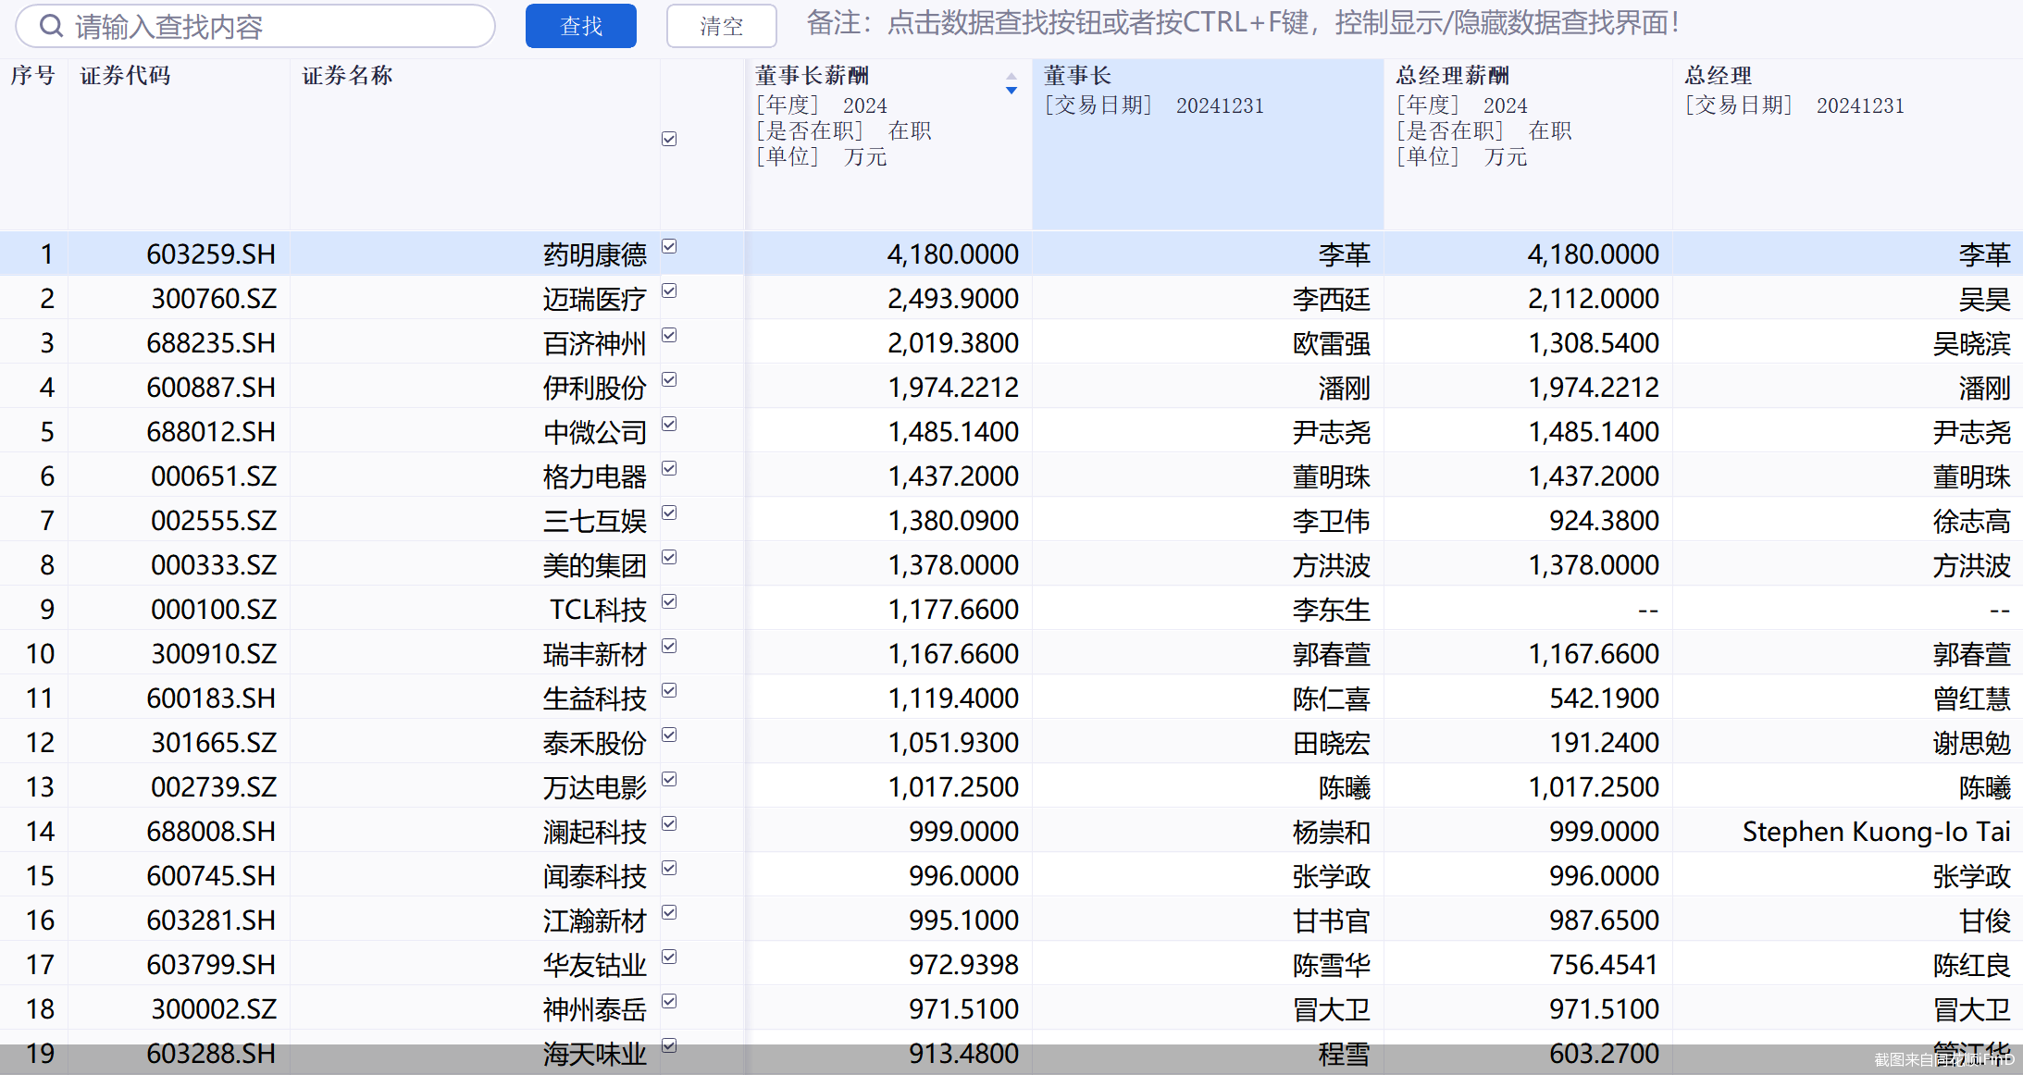
Task: Click the 清空 clear button
Action: click(721, 26)
